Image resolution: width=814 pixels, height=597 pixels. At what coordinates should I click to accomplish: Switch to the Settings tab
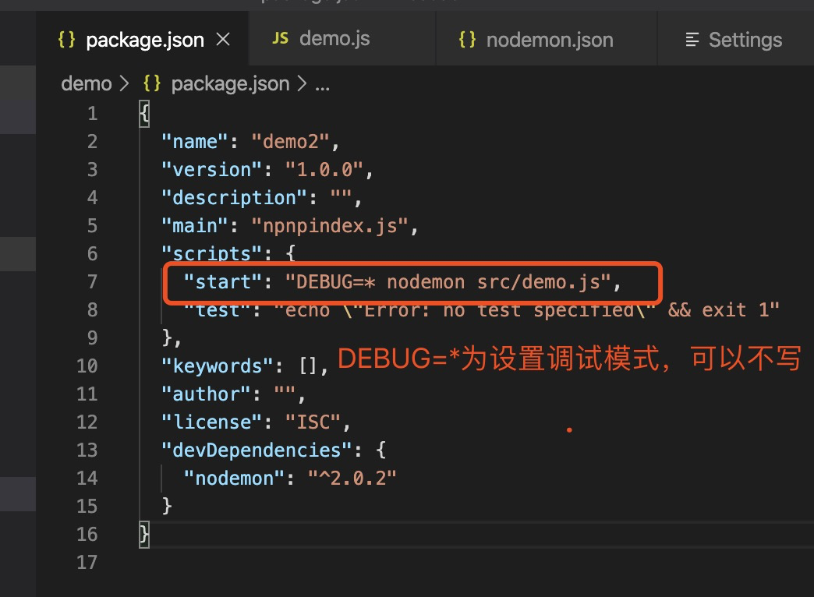[x=735, y=40]
